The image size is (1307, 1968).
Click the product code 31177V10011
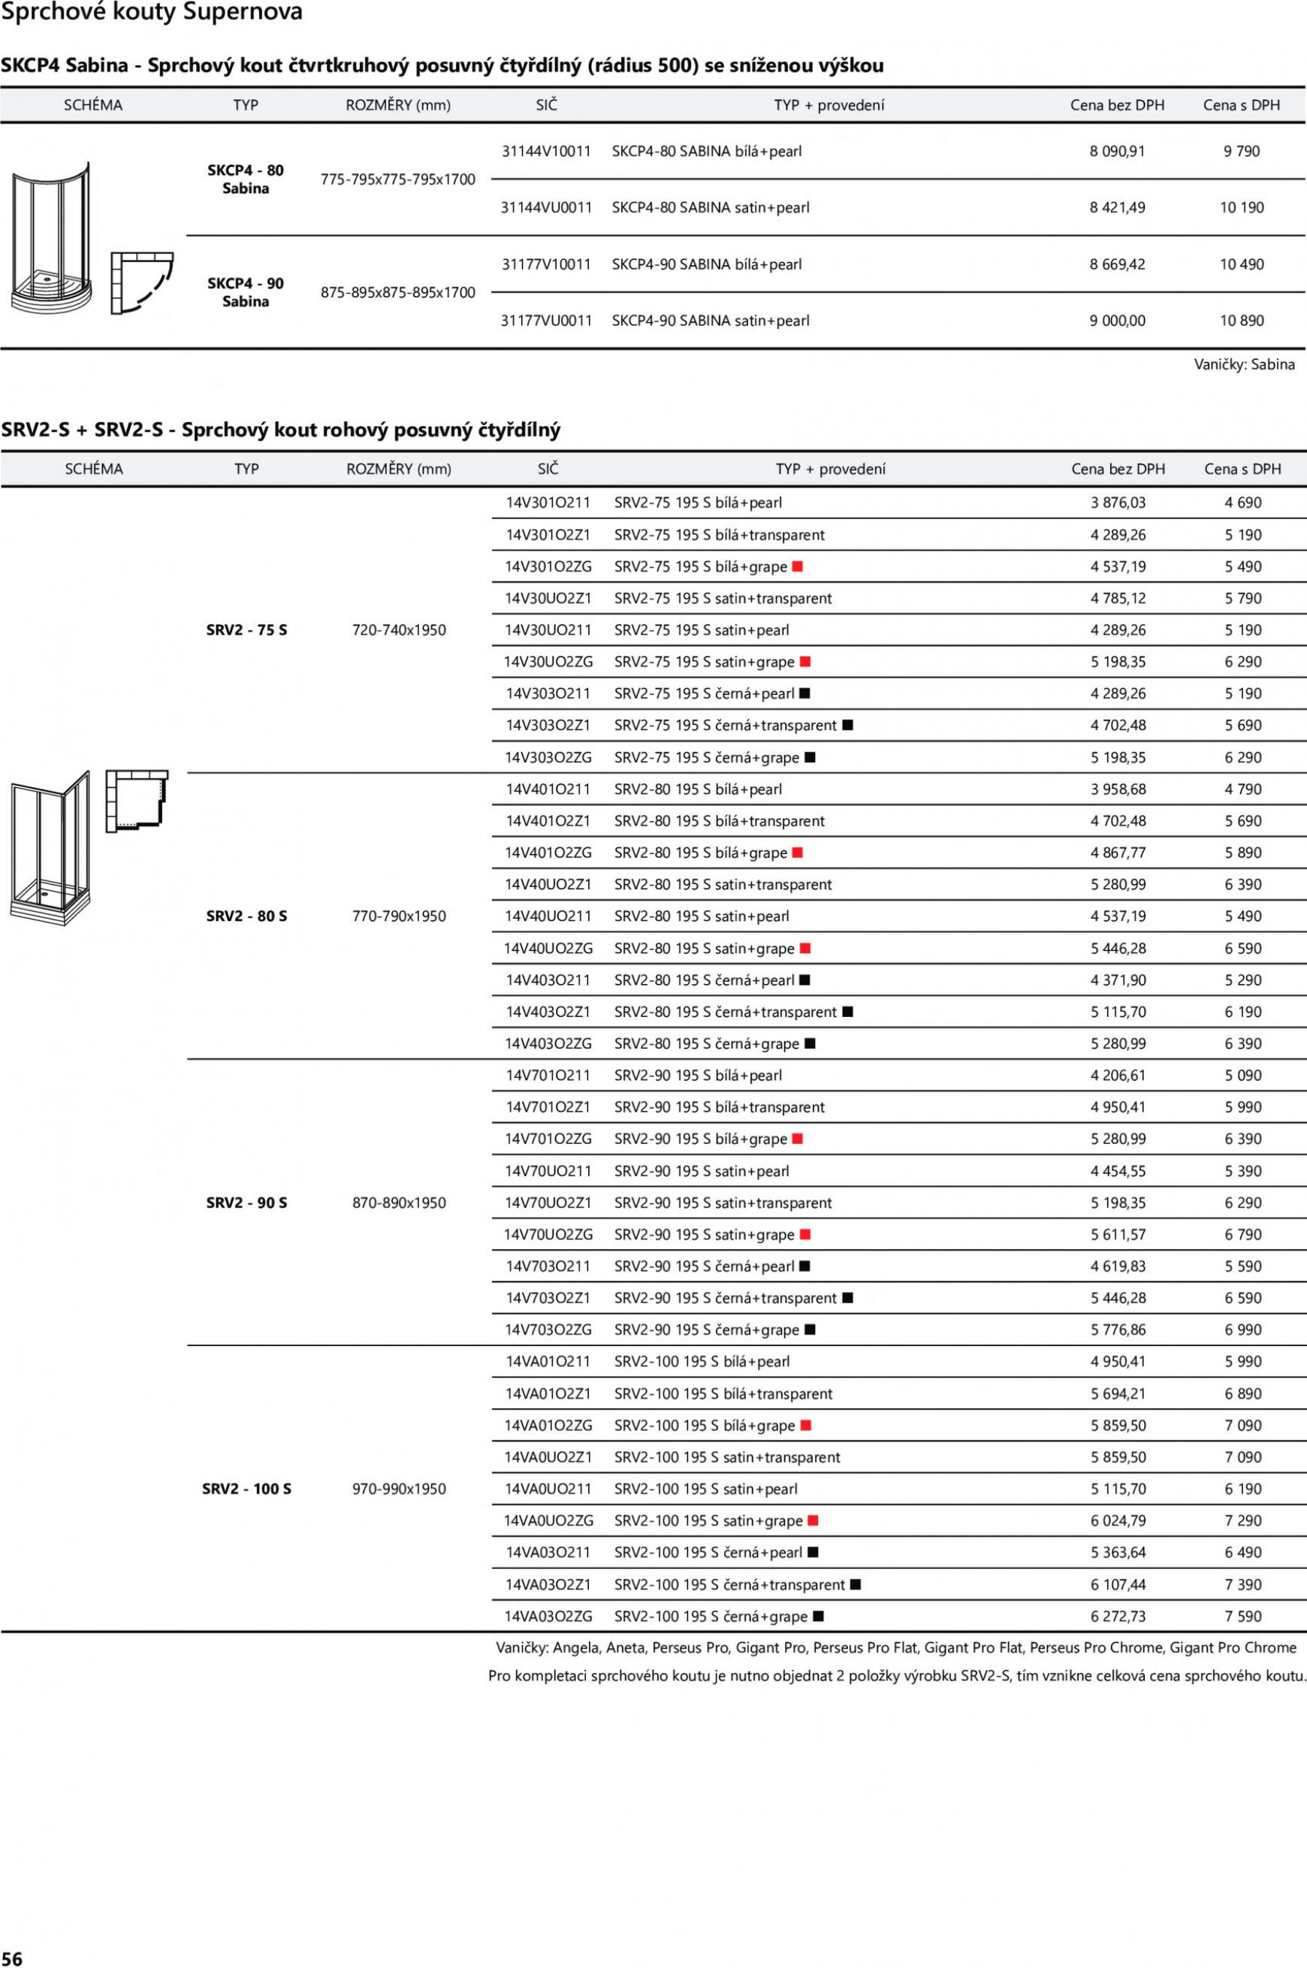click(546, 264)
